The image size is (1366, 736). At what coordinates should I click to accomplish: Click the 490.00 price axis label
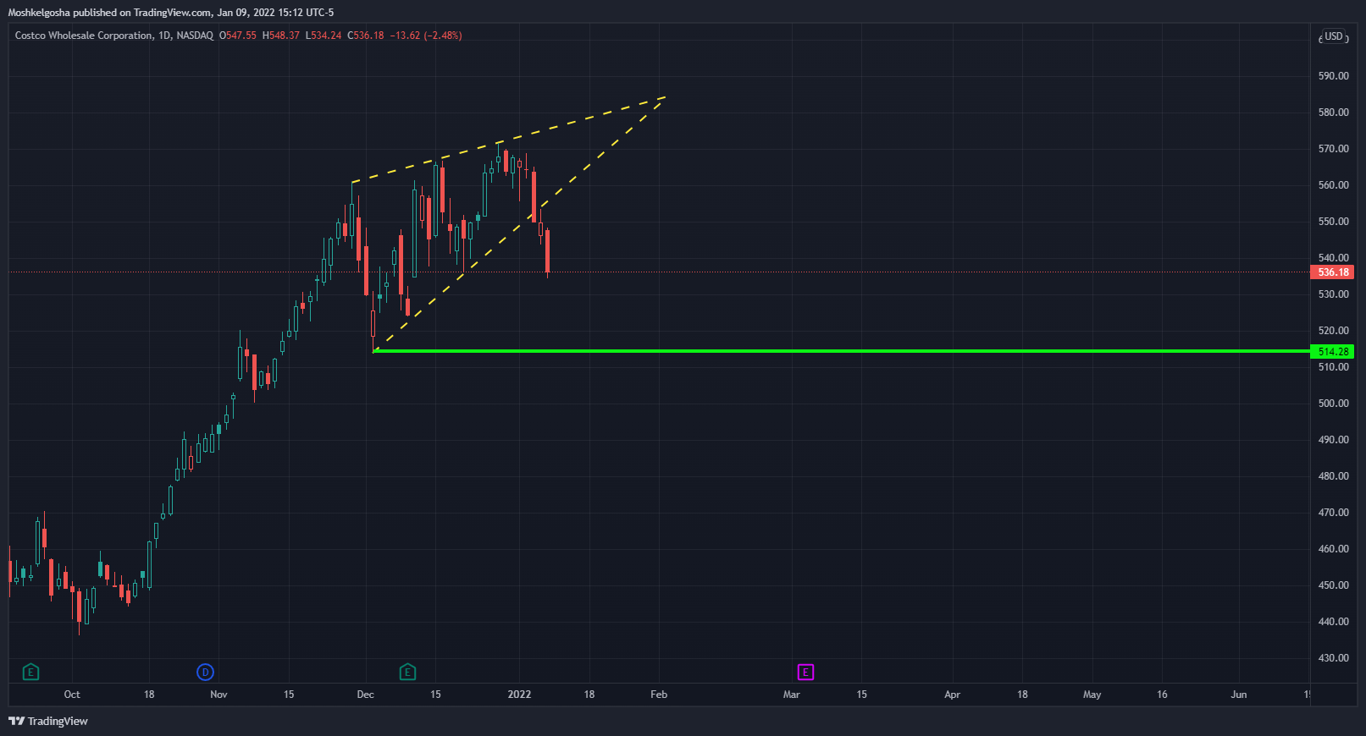point(1333,440)
